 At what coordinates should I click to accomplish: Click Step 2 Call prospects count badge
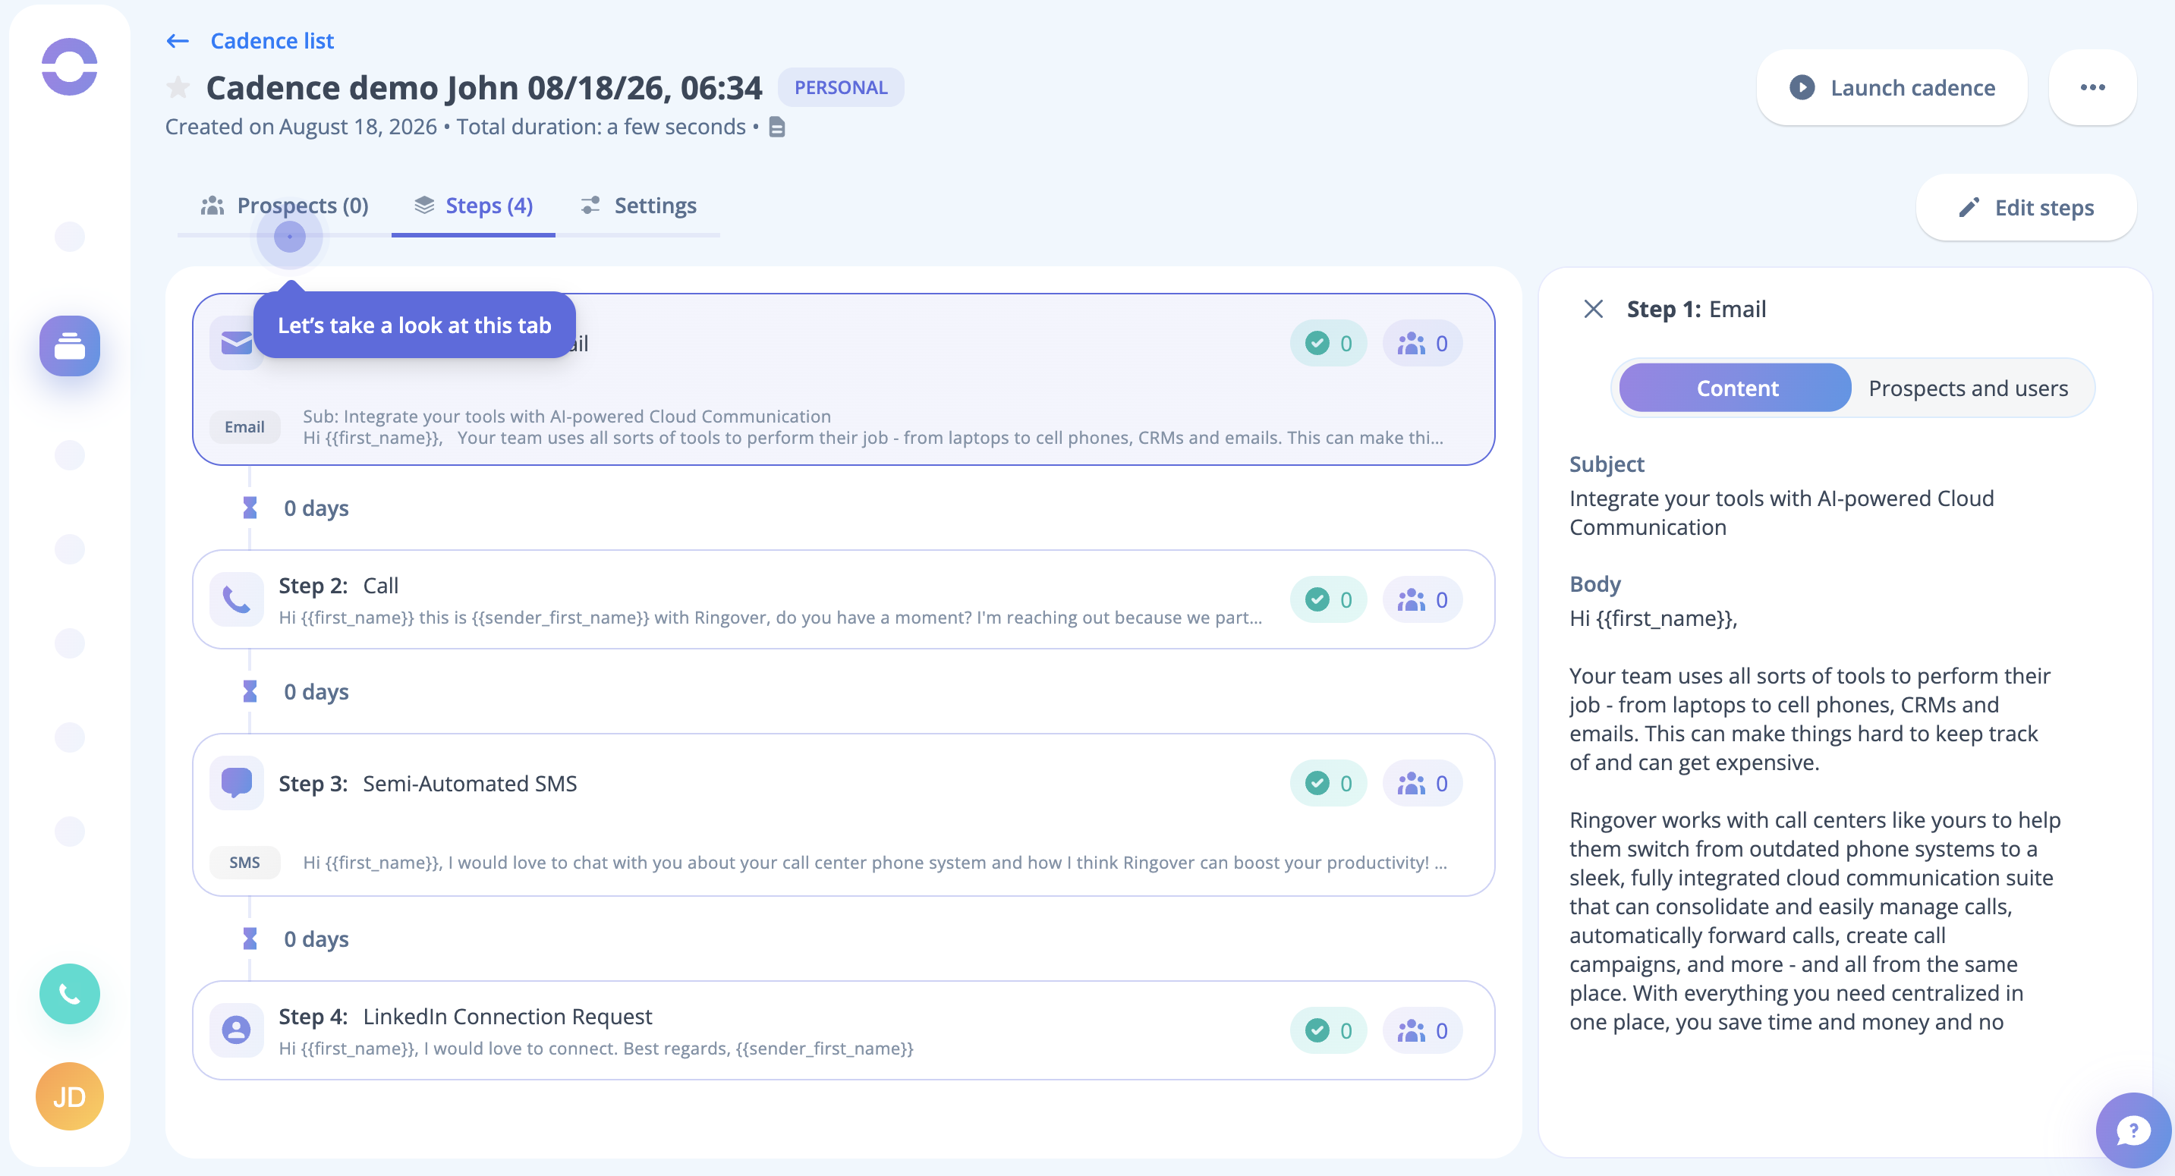tap(1422, 599)
